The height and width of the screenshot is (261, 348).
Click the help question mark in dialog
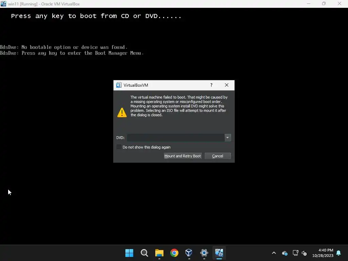click(211, 85)
